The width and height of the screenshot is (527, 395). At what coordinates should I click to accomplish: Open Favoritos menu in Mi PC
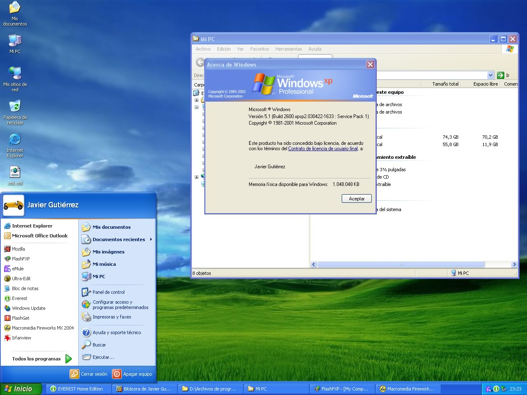(x=259, y=49)
